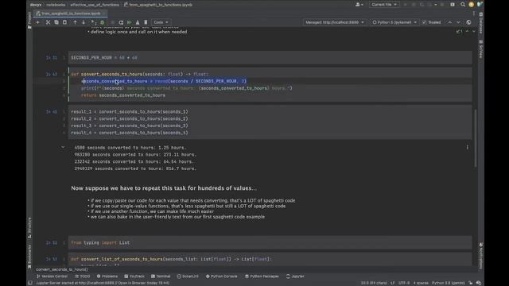Image resolution: width=509 pixels, height=286 pixels.
Task: Clear outputs with the broom icon
Action: (138, 22)
